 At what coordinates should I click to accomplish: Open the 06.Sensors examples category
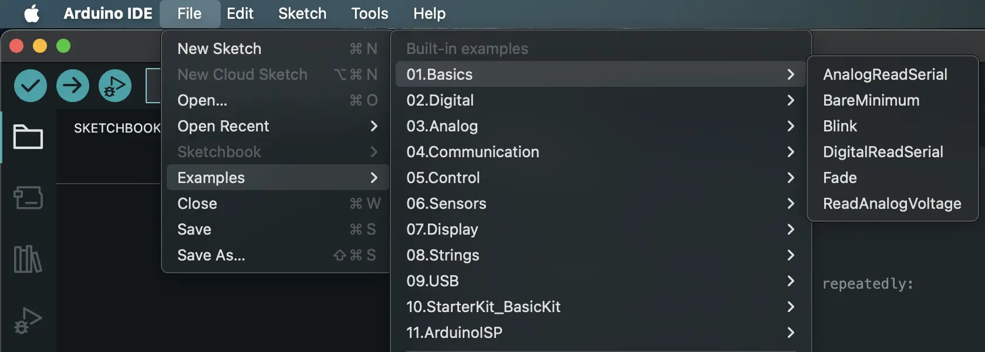(x=447, y=204)
